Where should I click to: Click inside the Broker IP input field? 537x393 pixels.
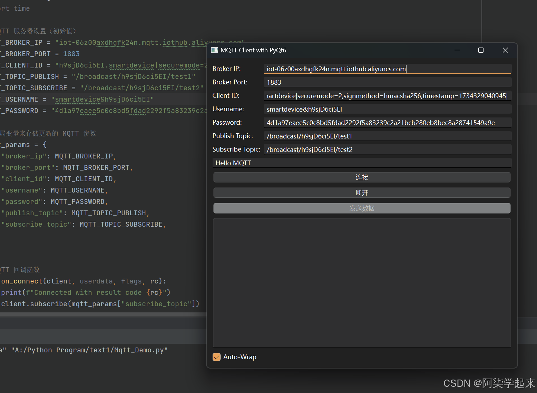[387, 69]
